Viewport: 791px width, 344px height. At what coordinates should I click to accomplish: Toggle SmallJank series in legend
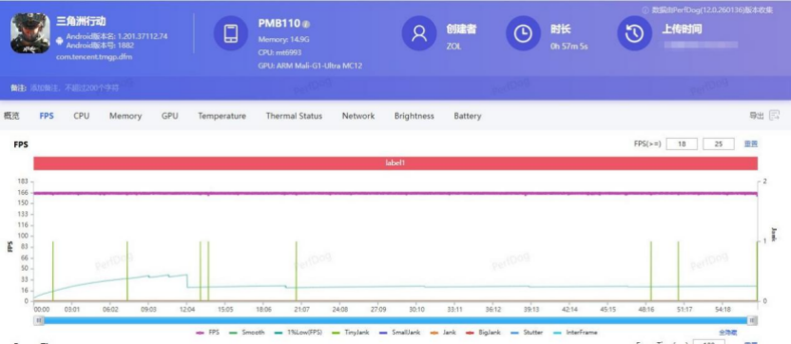pyautogui.click(x=398, y=333)
